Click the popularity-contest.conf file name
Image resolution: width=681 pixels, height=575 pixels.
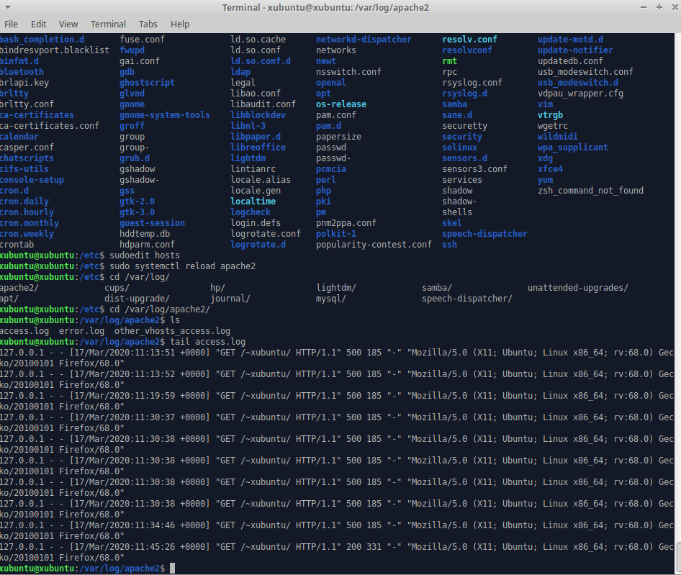click(x=374, y=245)
